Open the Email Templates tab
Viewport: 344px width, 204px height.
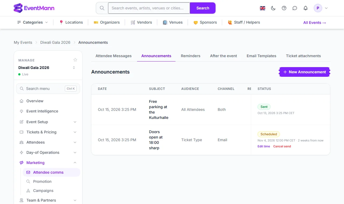pos(261,56)
